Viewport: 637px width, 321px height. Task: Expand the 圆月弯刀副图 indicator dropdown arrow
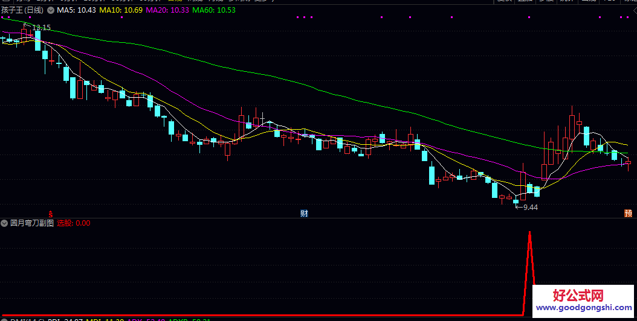click(5, 223)
